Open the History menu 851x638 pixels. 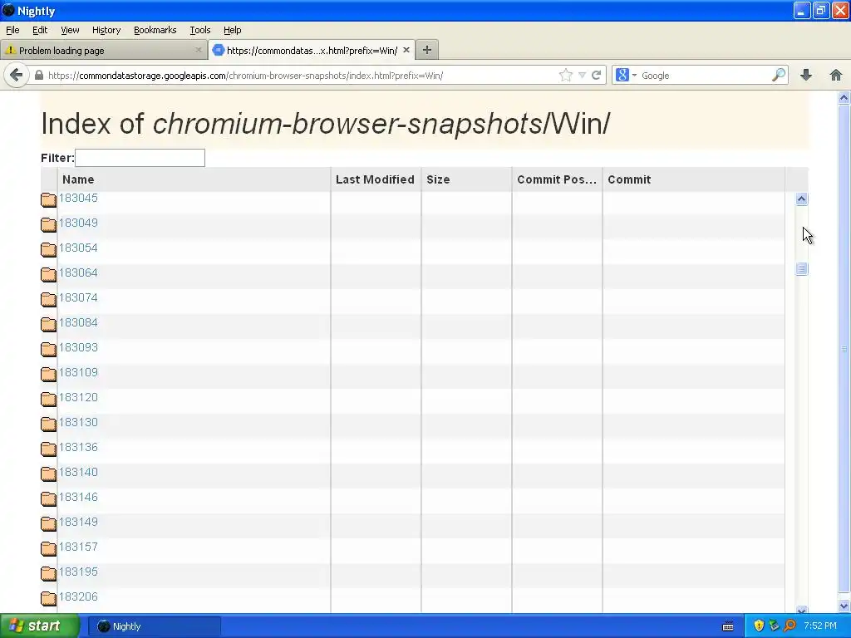106,31
